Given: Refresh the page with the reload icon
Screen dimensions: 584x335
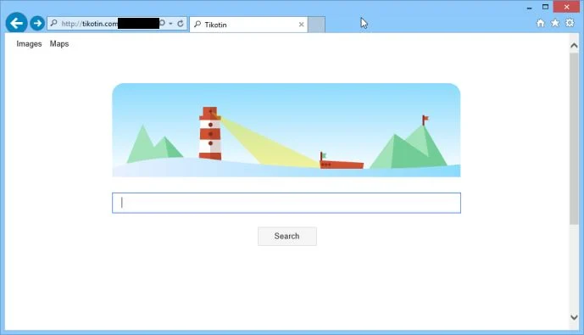Looking at the screenshot, I should (181, 24).
